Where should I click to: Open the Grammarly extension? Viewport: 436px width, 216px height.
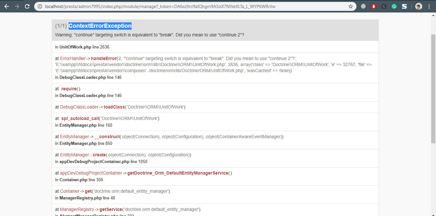[394, 6]
